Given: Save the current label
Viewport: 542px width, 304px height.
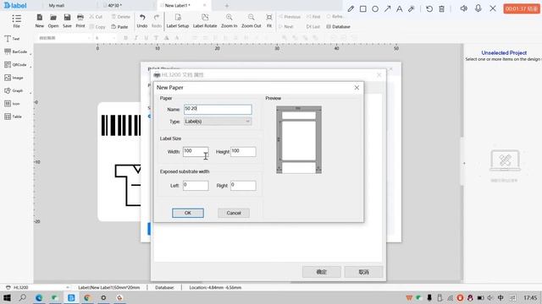Looking at the screenshot, I should pos(67,20).
